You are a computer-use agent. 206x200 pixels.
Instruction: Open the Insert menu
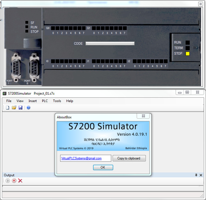[33, 101]
